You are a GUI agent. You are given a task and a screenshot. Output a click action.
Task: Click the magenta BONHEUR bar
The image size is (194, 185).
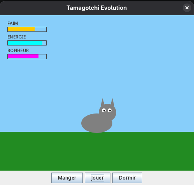tap(27, 56)
